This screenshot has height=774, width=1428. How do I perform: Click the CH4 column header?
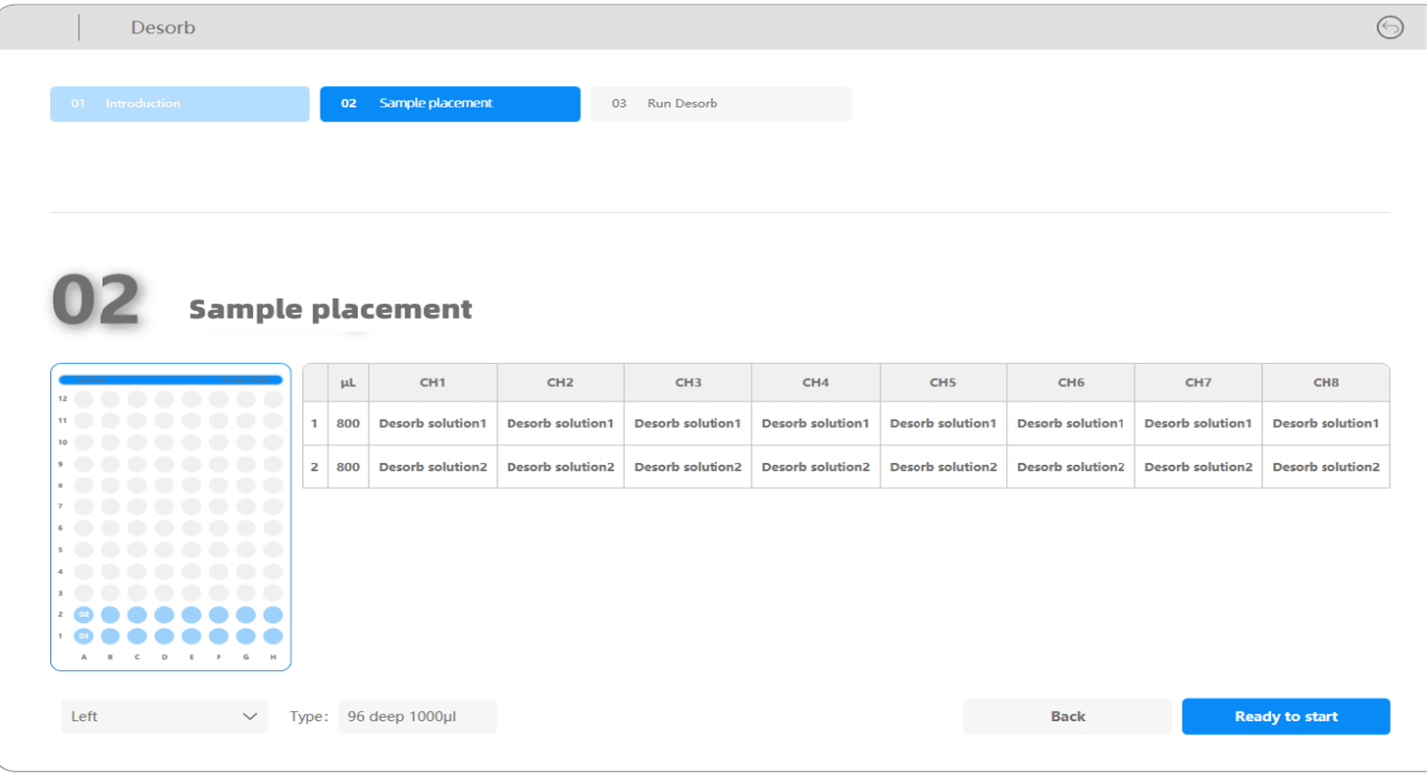coord(815,383)
